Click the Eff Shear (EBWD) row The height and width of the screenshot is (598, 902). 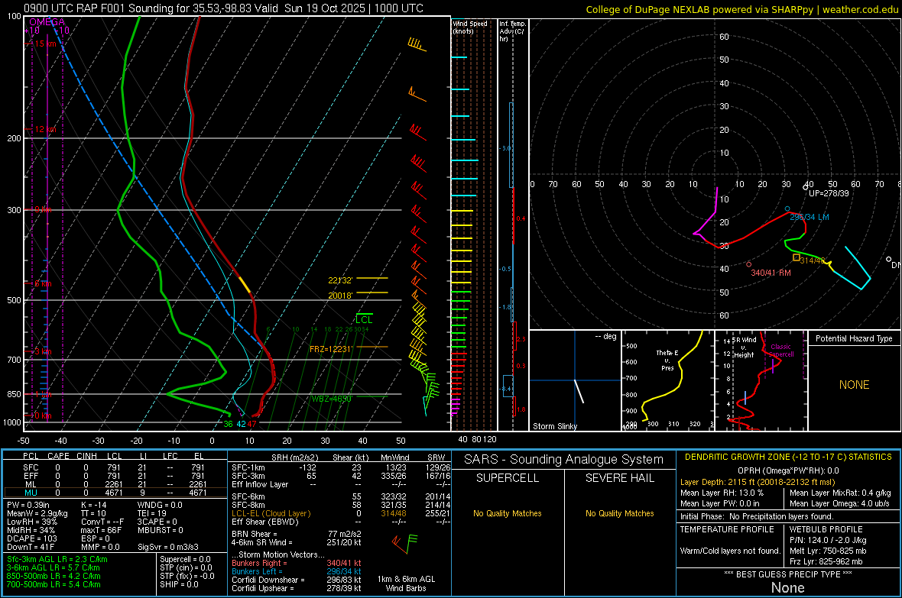pos(341,522)
